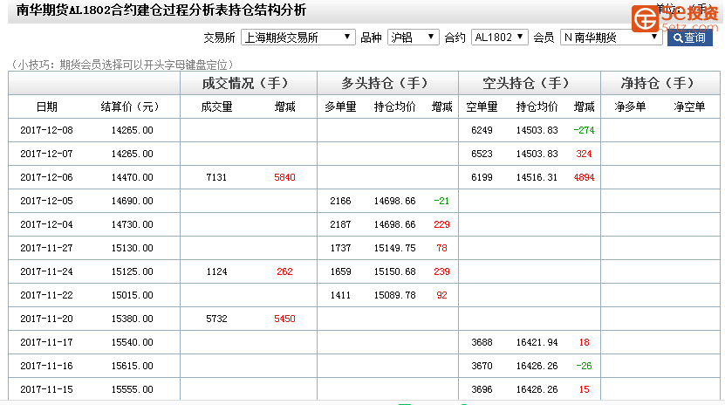Click the red change value 324
This screenshot has width=725, height=405.
pyautogui.click(x=584, y=154)
